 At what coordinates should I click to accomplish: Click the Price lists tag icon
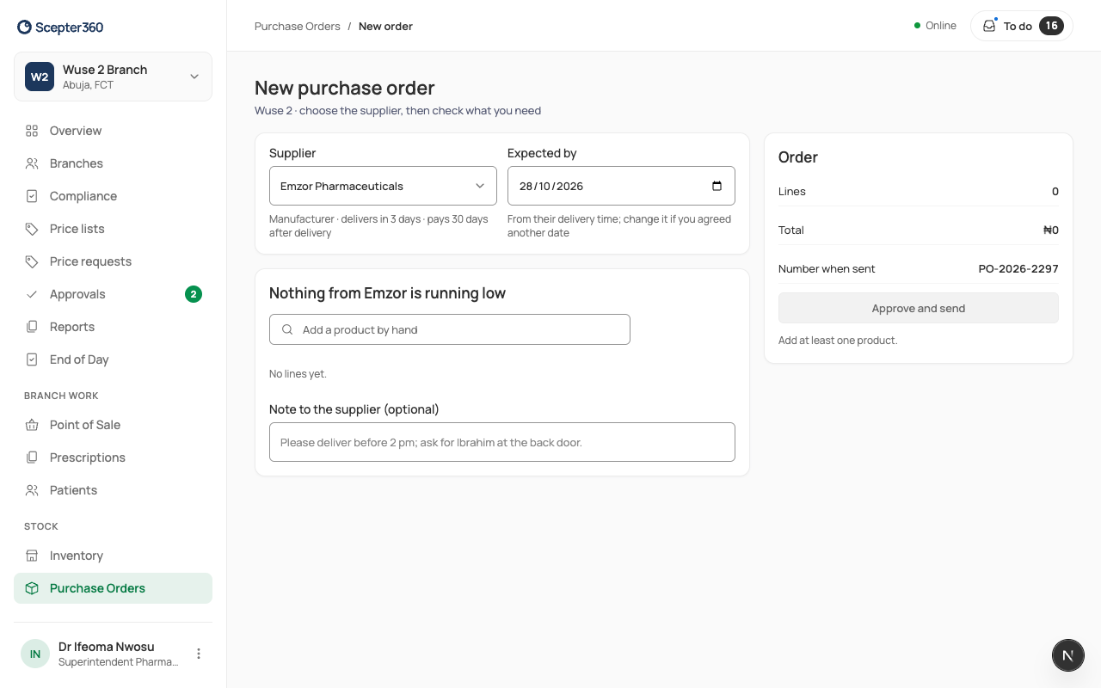[x=32, y=229]
